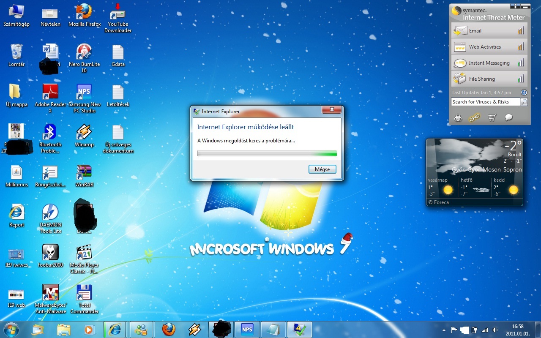Open Windows Live Messenger taskbar button

[141, 330]
